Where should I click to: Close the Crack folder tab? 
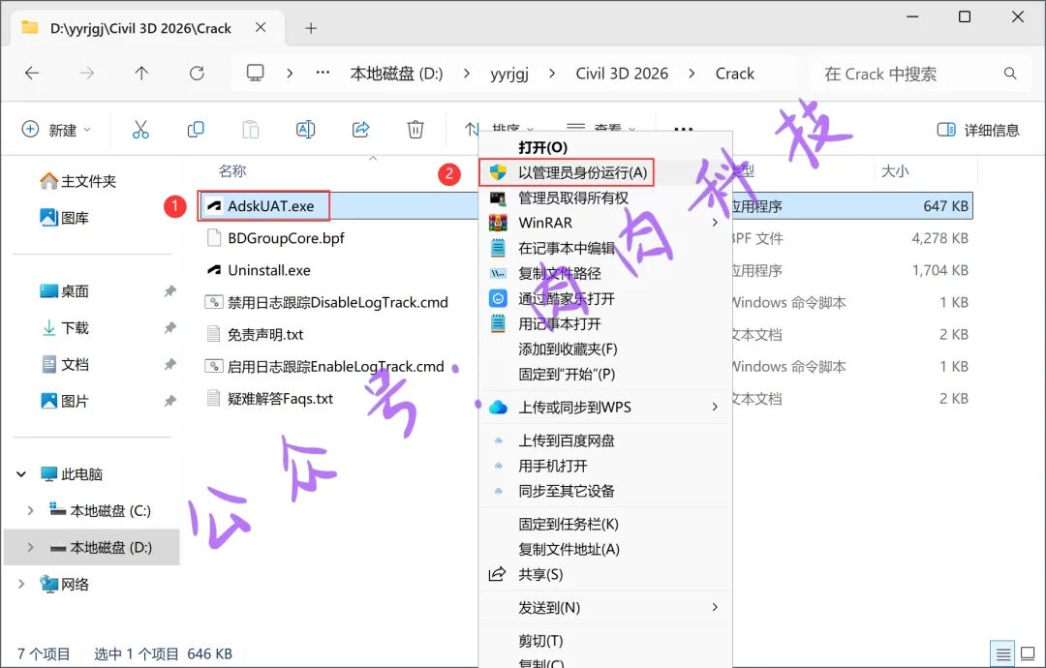(261, 27)
